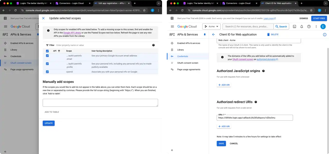Viewport: 329px width, 154px height.
Task: Open the help question-mark icon
Action: click(309, 26)
